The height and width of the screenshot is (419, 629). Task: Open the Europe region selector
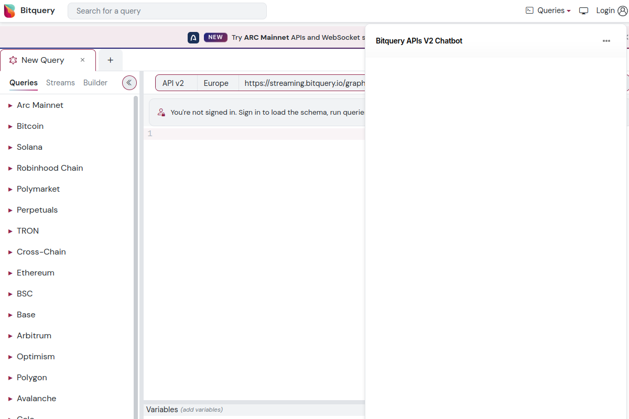tap(218, 83)
